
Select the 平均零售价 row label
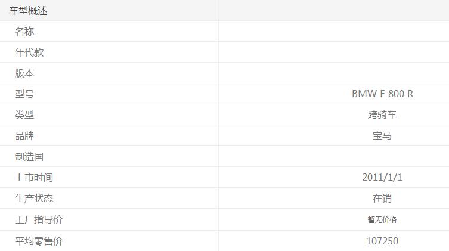pyautogui.click(x=39, y=241)
